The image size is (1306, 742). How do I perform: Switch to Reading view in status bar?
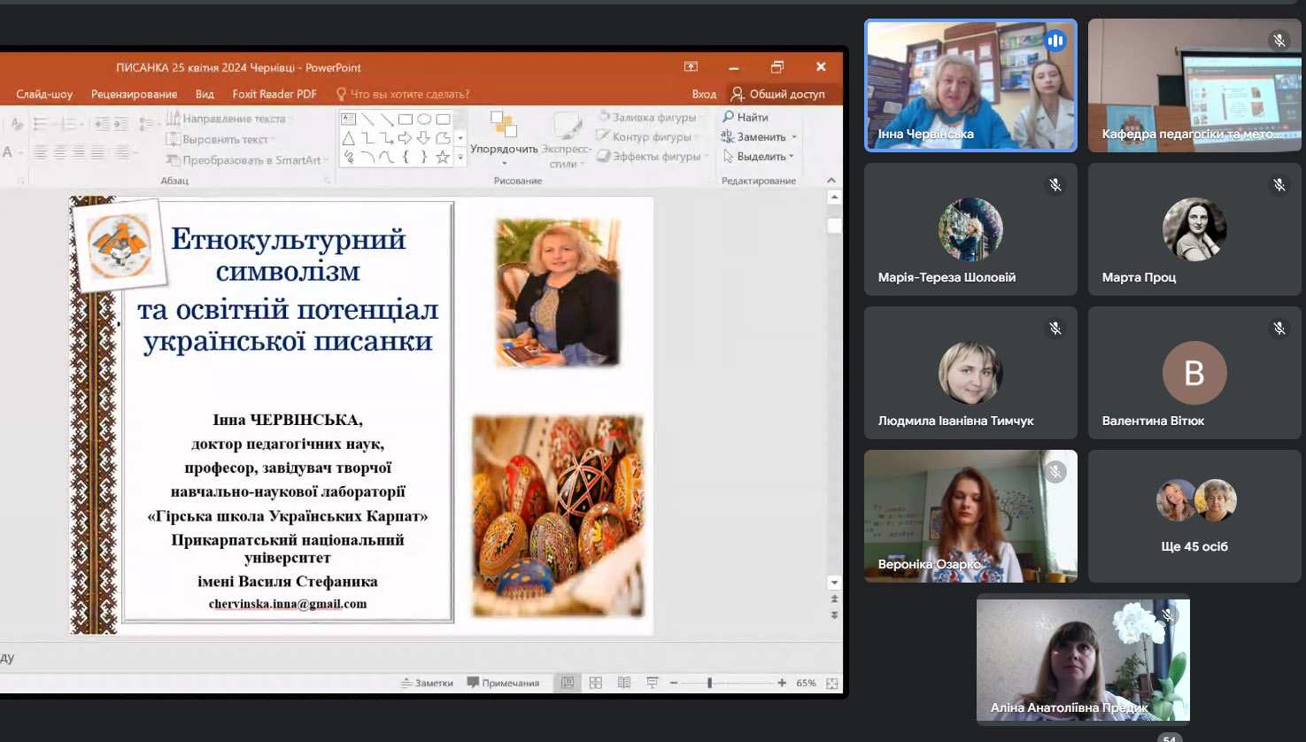[624, 683]
